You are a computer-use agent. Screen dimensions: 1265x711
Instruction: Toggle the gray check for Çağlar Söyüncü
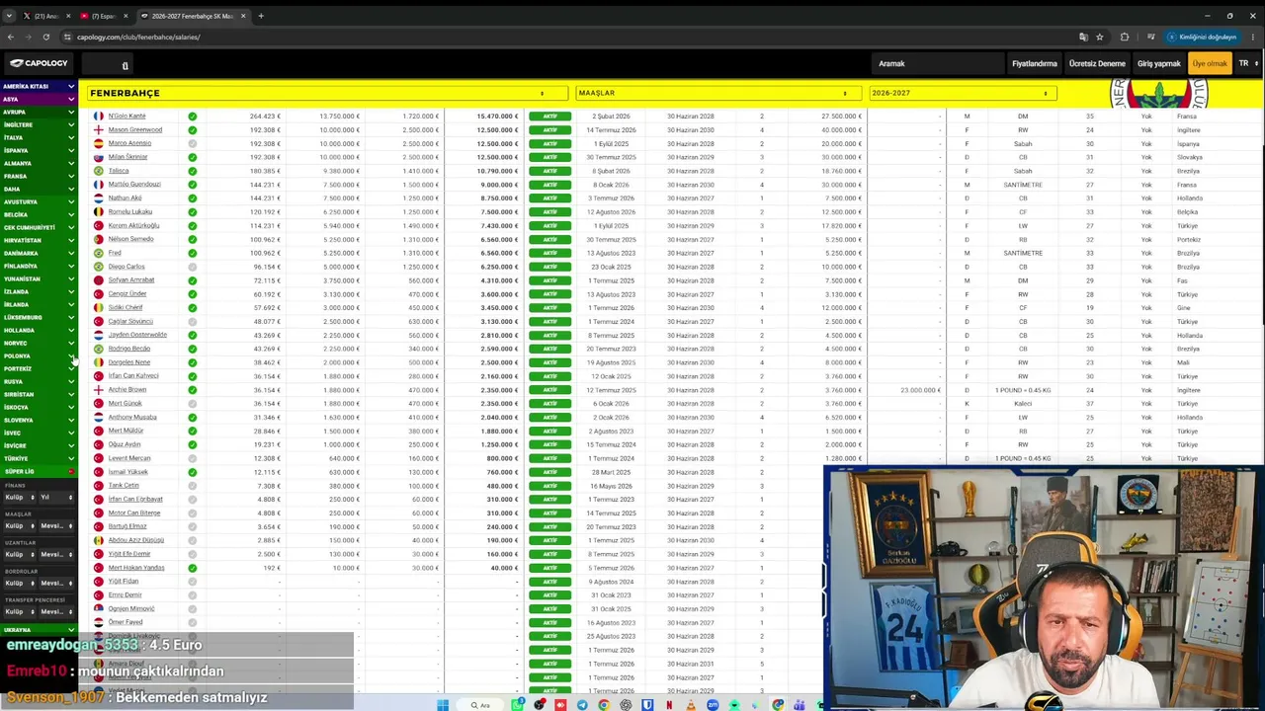tap(193, 322)
